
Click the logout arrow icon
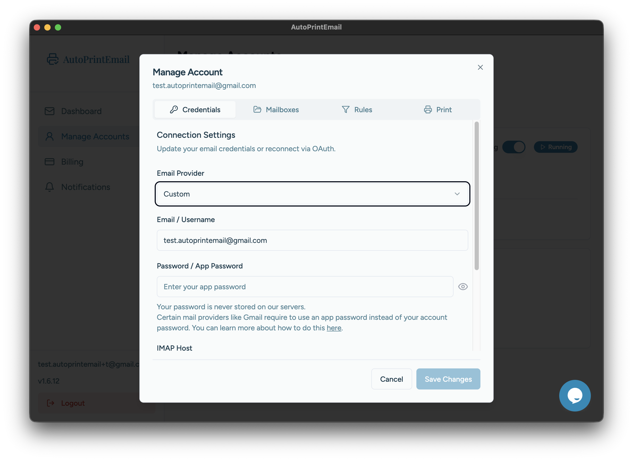click(51, 403)
